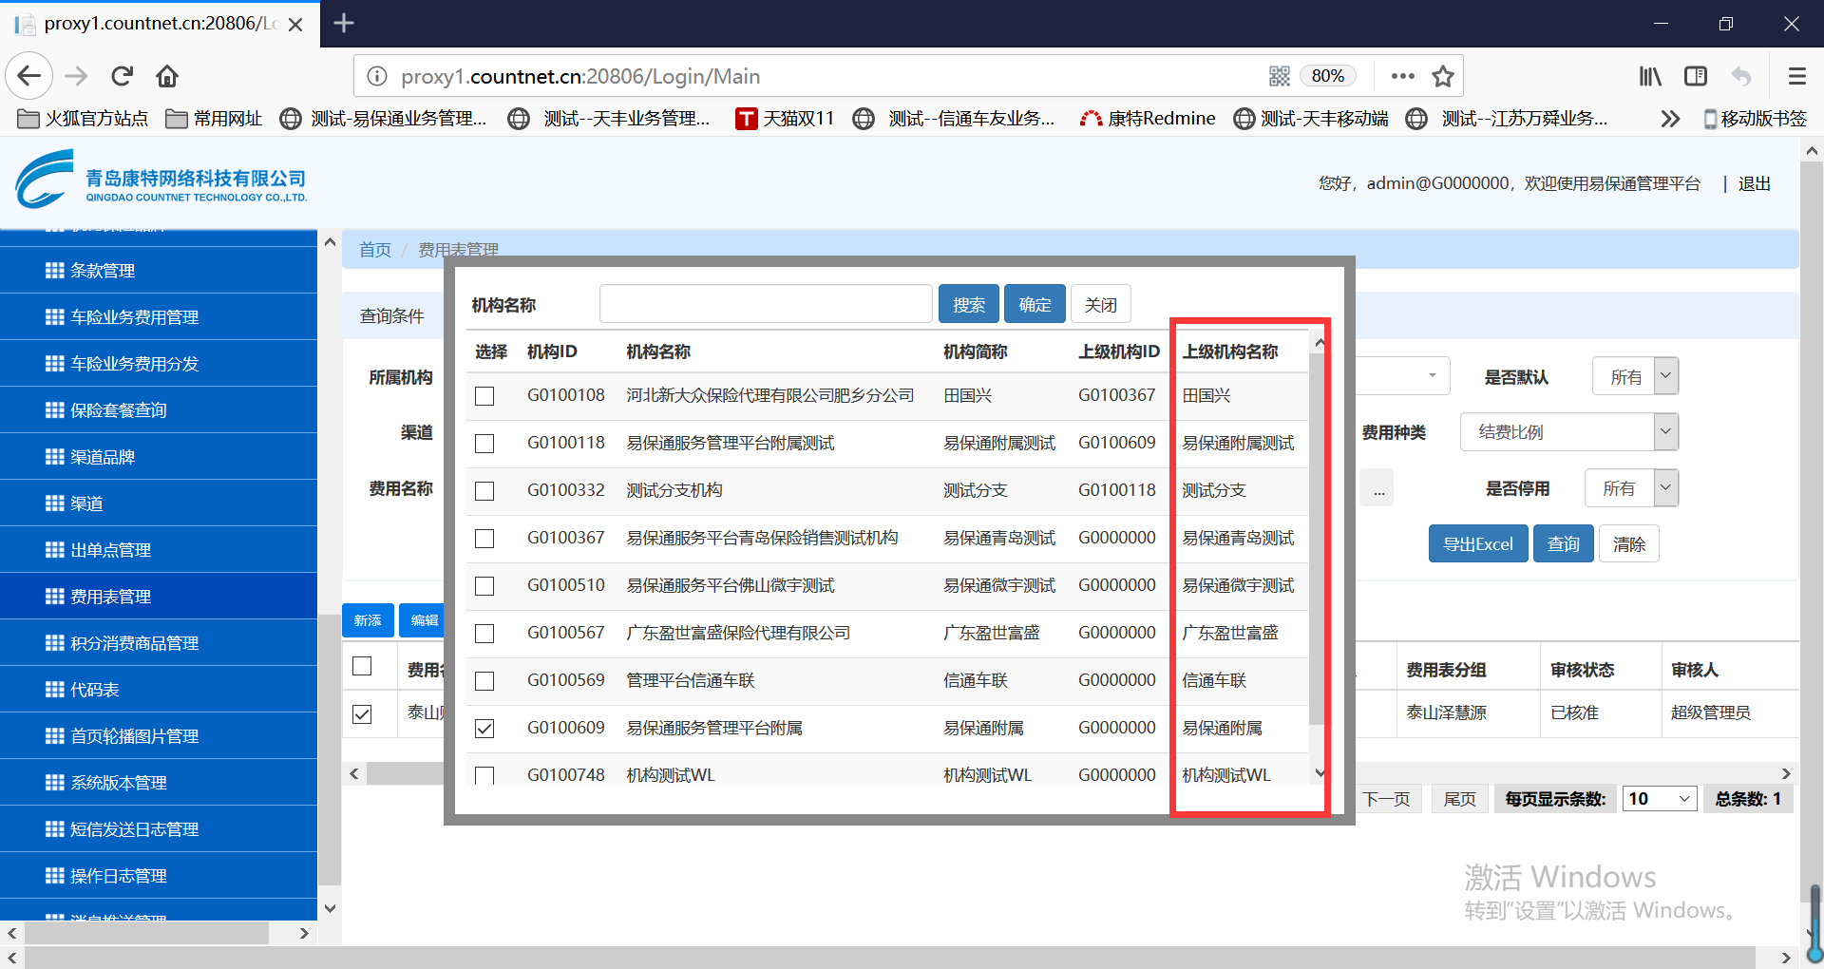
Task: Toggle the sidebar view icon
Action: pos(1696,76)
